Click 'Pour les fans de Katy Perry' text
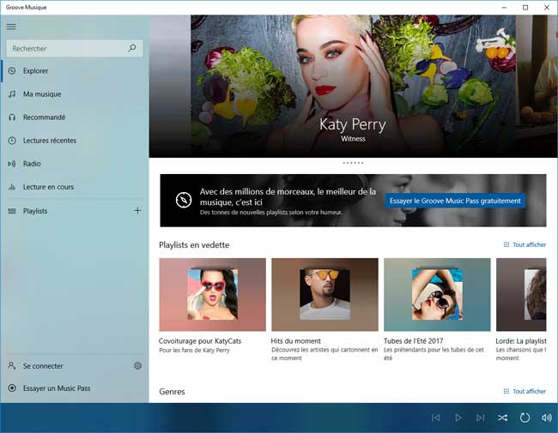 194,351
